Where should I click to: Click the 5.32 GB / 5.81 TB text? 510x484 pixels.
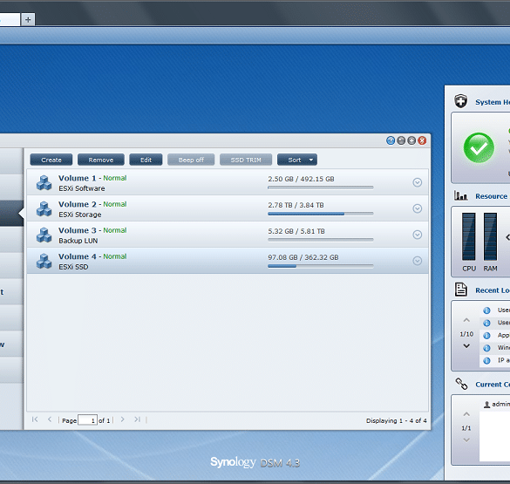296,231
